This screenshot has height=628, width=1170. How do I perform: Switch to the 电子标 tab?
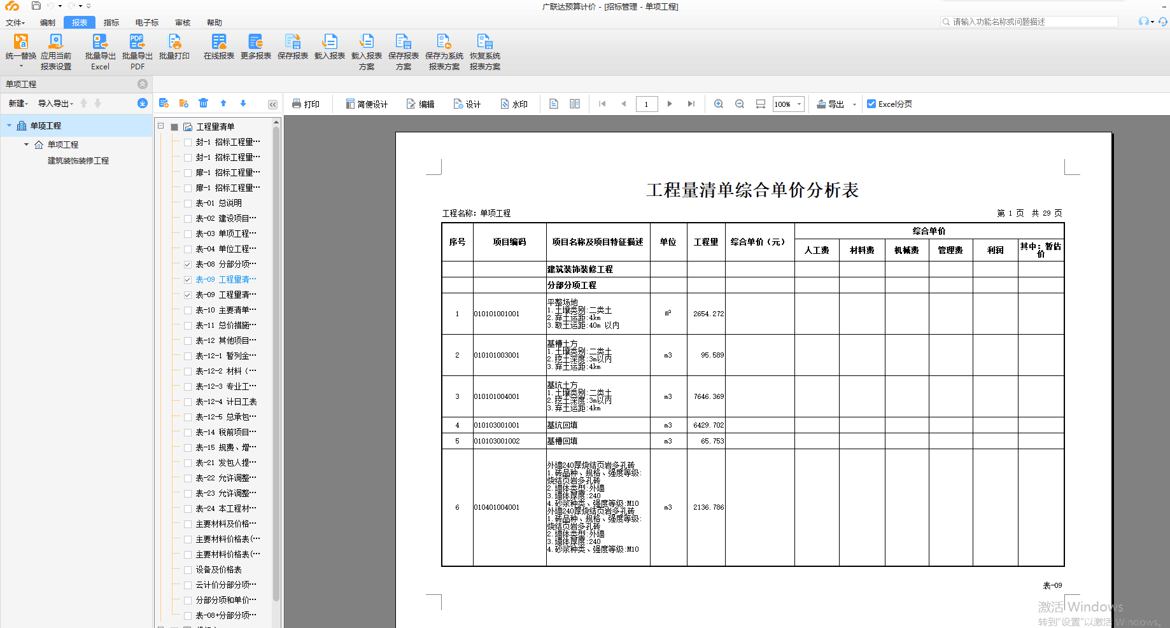147,22
